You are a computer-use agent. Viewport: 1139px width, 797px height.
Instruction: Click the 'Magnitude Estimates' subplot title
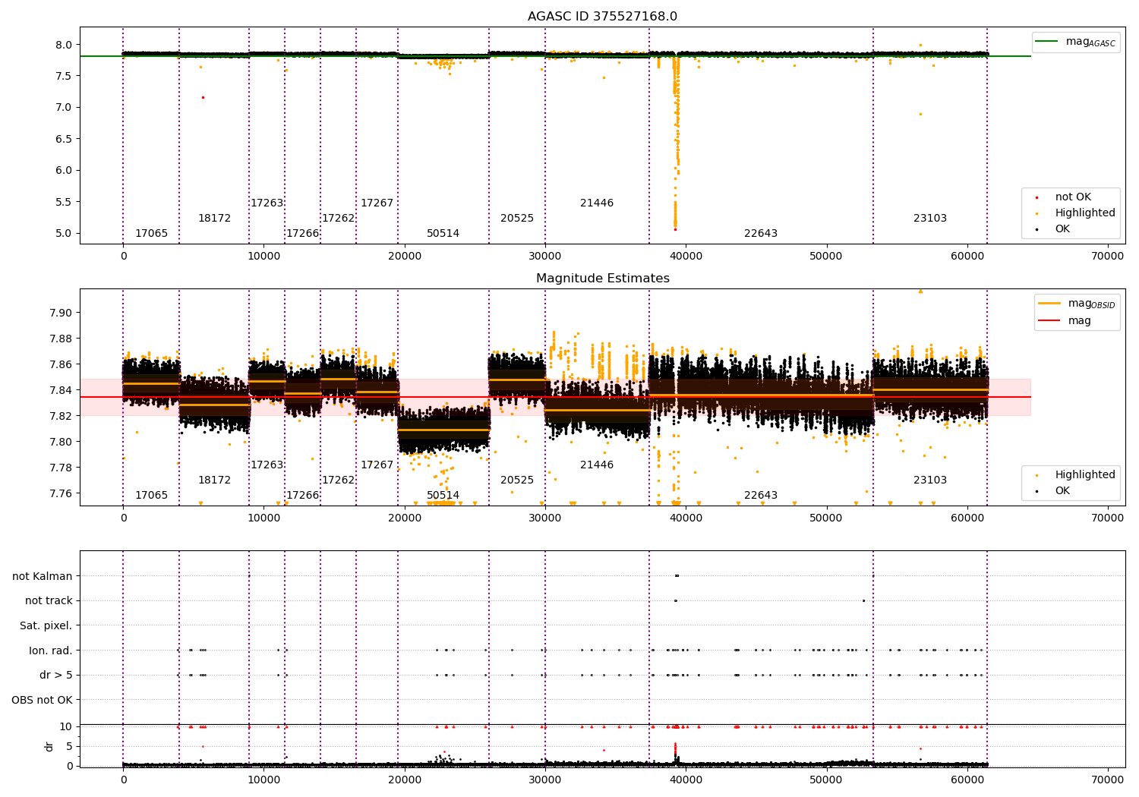point(602,279)
